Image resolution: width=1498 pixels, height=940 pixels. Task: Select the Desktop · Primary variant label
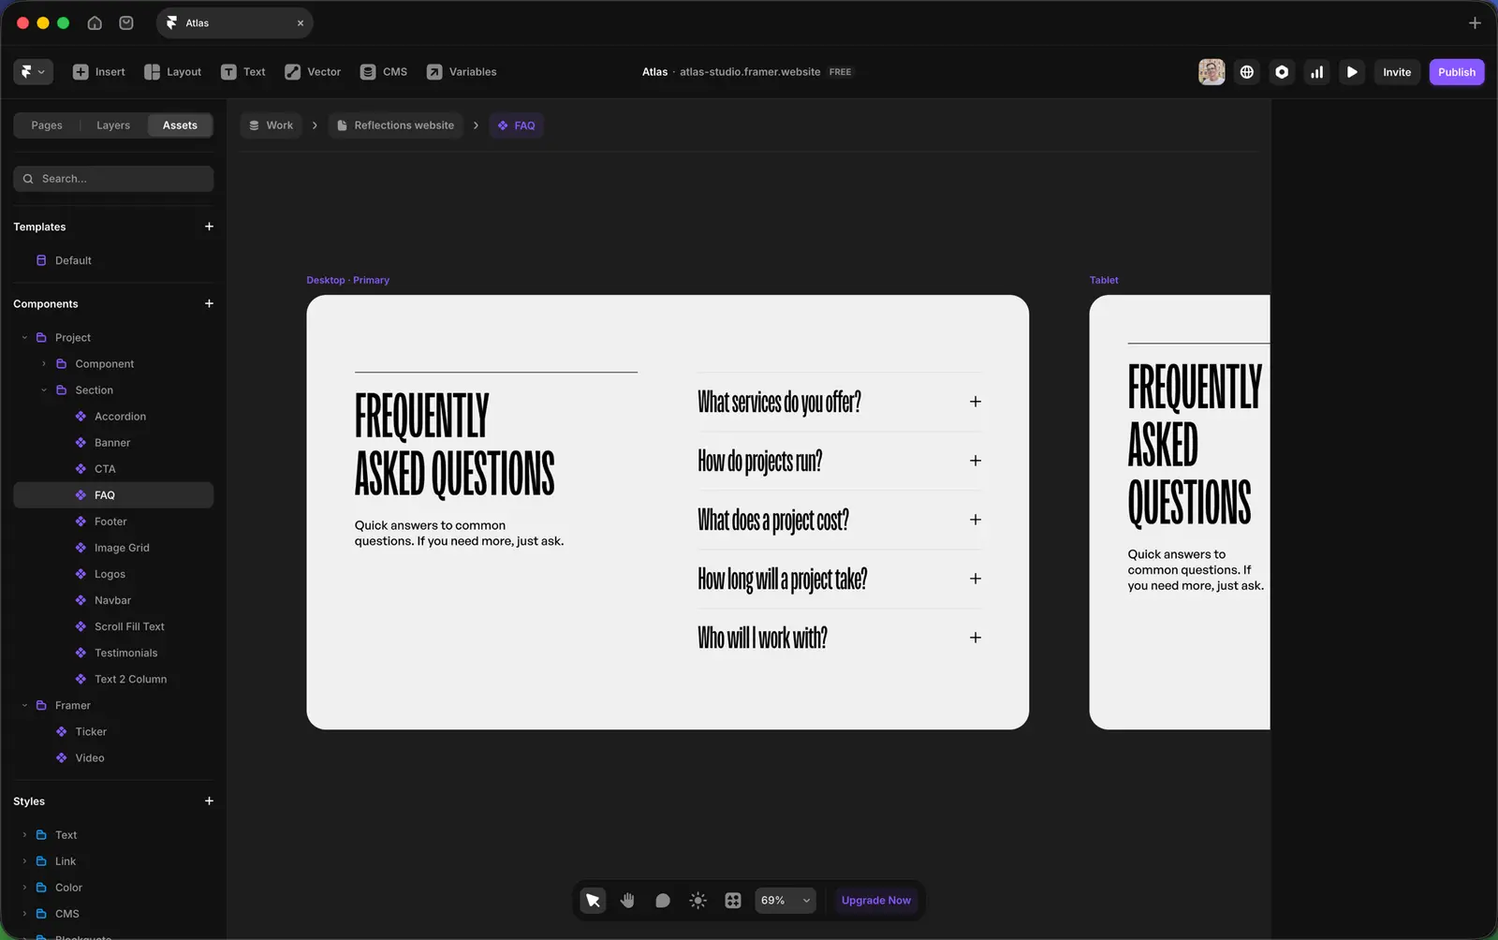pos(347,280)
